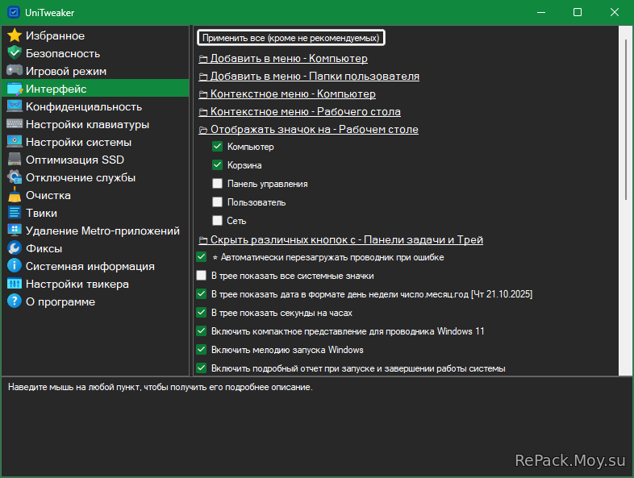Screen dimensions: 634x478
Task: Open Скрыть различных кнопок с Панели задачи link
Action: pyautogui.click(x=346, y=239)
